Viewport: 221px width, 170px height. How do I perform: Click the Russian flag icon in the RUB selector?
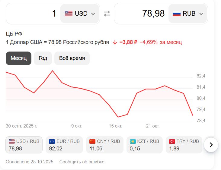177,14
